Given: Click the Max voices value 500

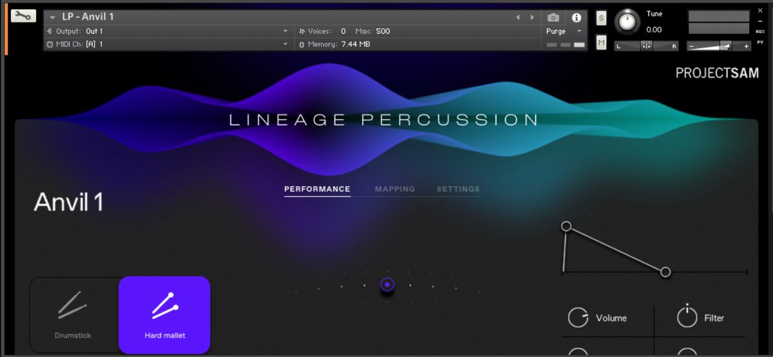Looking at the screenshot, I should coord(383,31).
